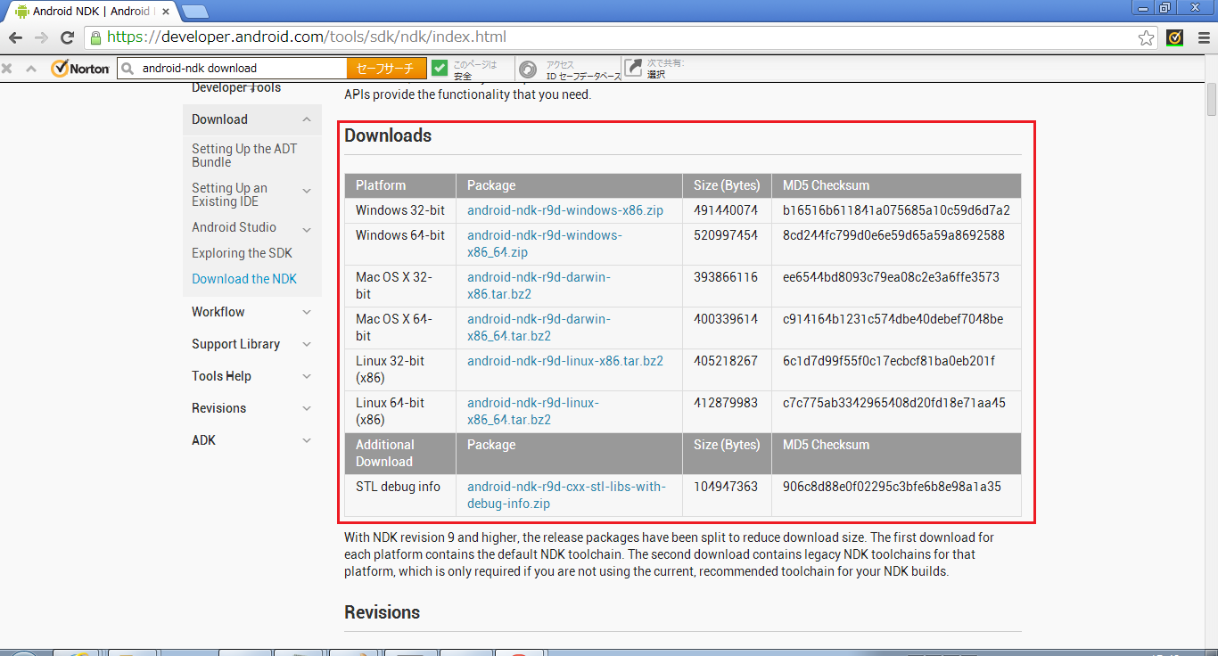The image size is (1218, 656).
Task: Click the Android favicon on the tab
Action: coord(21,12)
